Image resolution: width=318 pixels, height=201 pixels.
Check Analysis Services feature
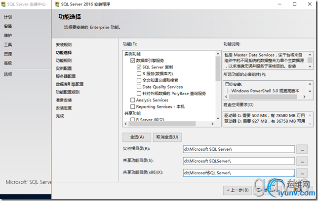[x=133, y=100]
